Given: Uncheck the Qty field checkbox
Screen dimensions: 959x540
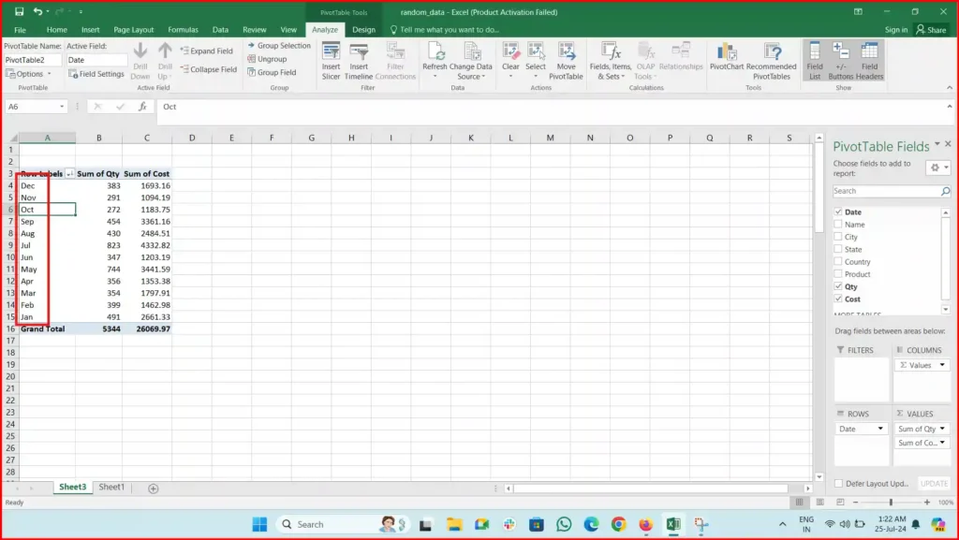Looking at the screenshot, I should pyautogui.click(x=838, y=286).
